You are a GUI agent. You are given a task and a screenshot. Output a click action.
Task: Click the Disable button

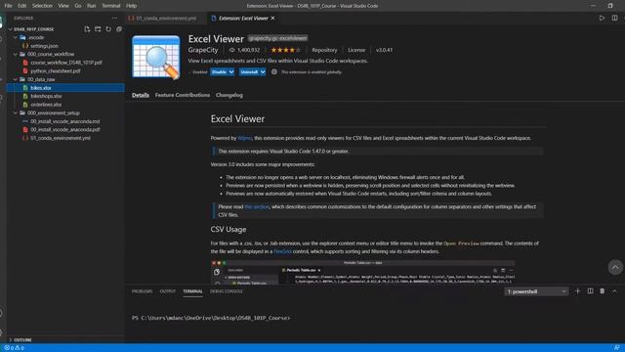pyautogui.click(x=219, y=71)
